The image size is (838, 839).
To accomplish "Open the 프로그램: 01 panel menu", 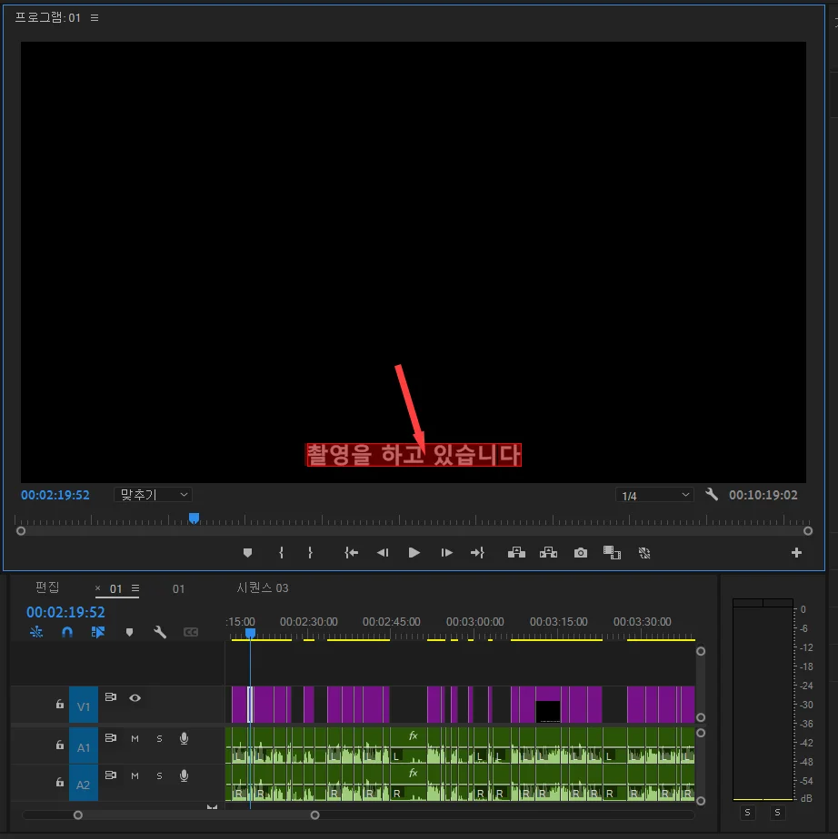I will (95, 17).
